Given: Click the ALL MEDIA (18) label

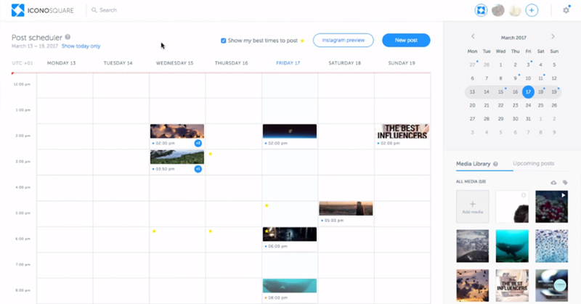Looking at the screenshot, I should (471, 181).
